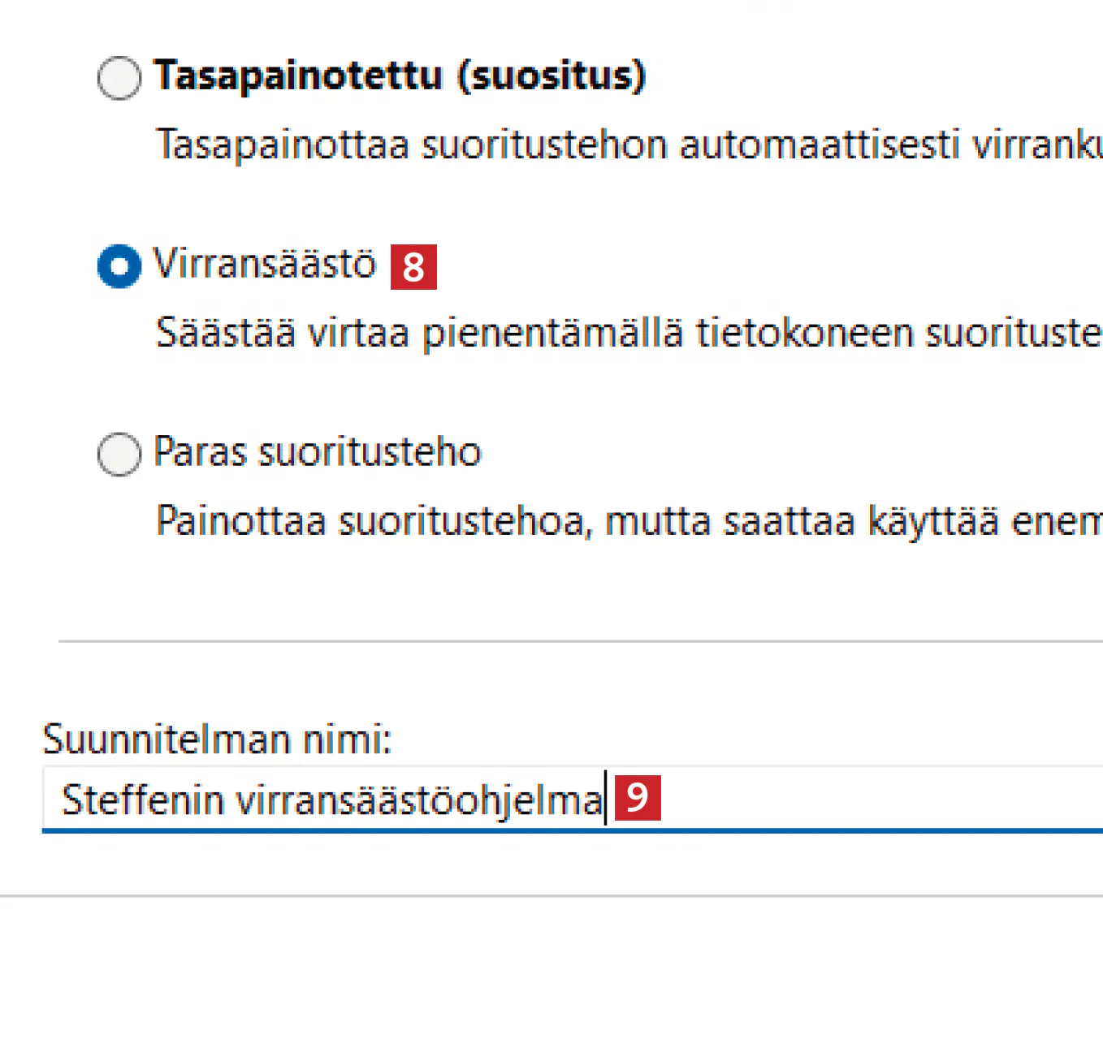The width and height of the screenshot is (1103, 1039).
Task: Click the Virransäästö option label
Action: click(x=265, y=265)
